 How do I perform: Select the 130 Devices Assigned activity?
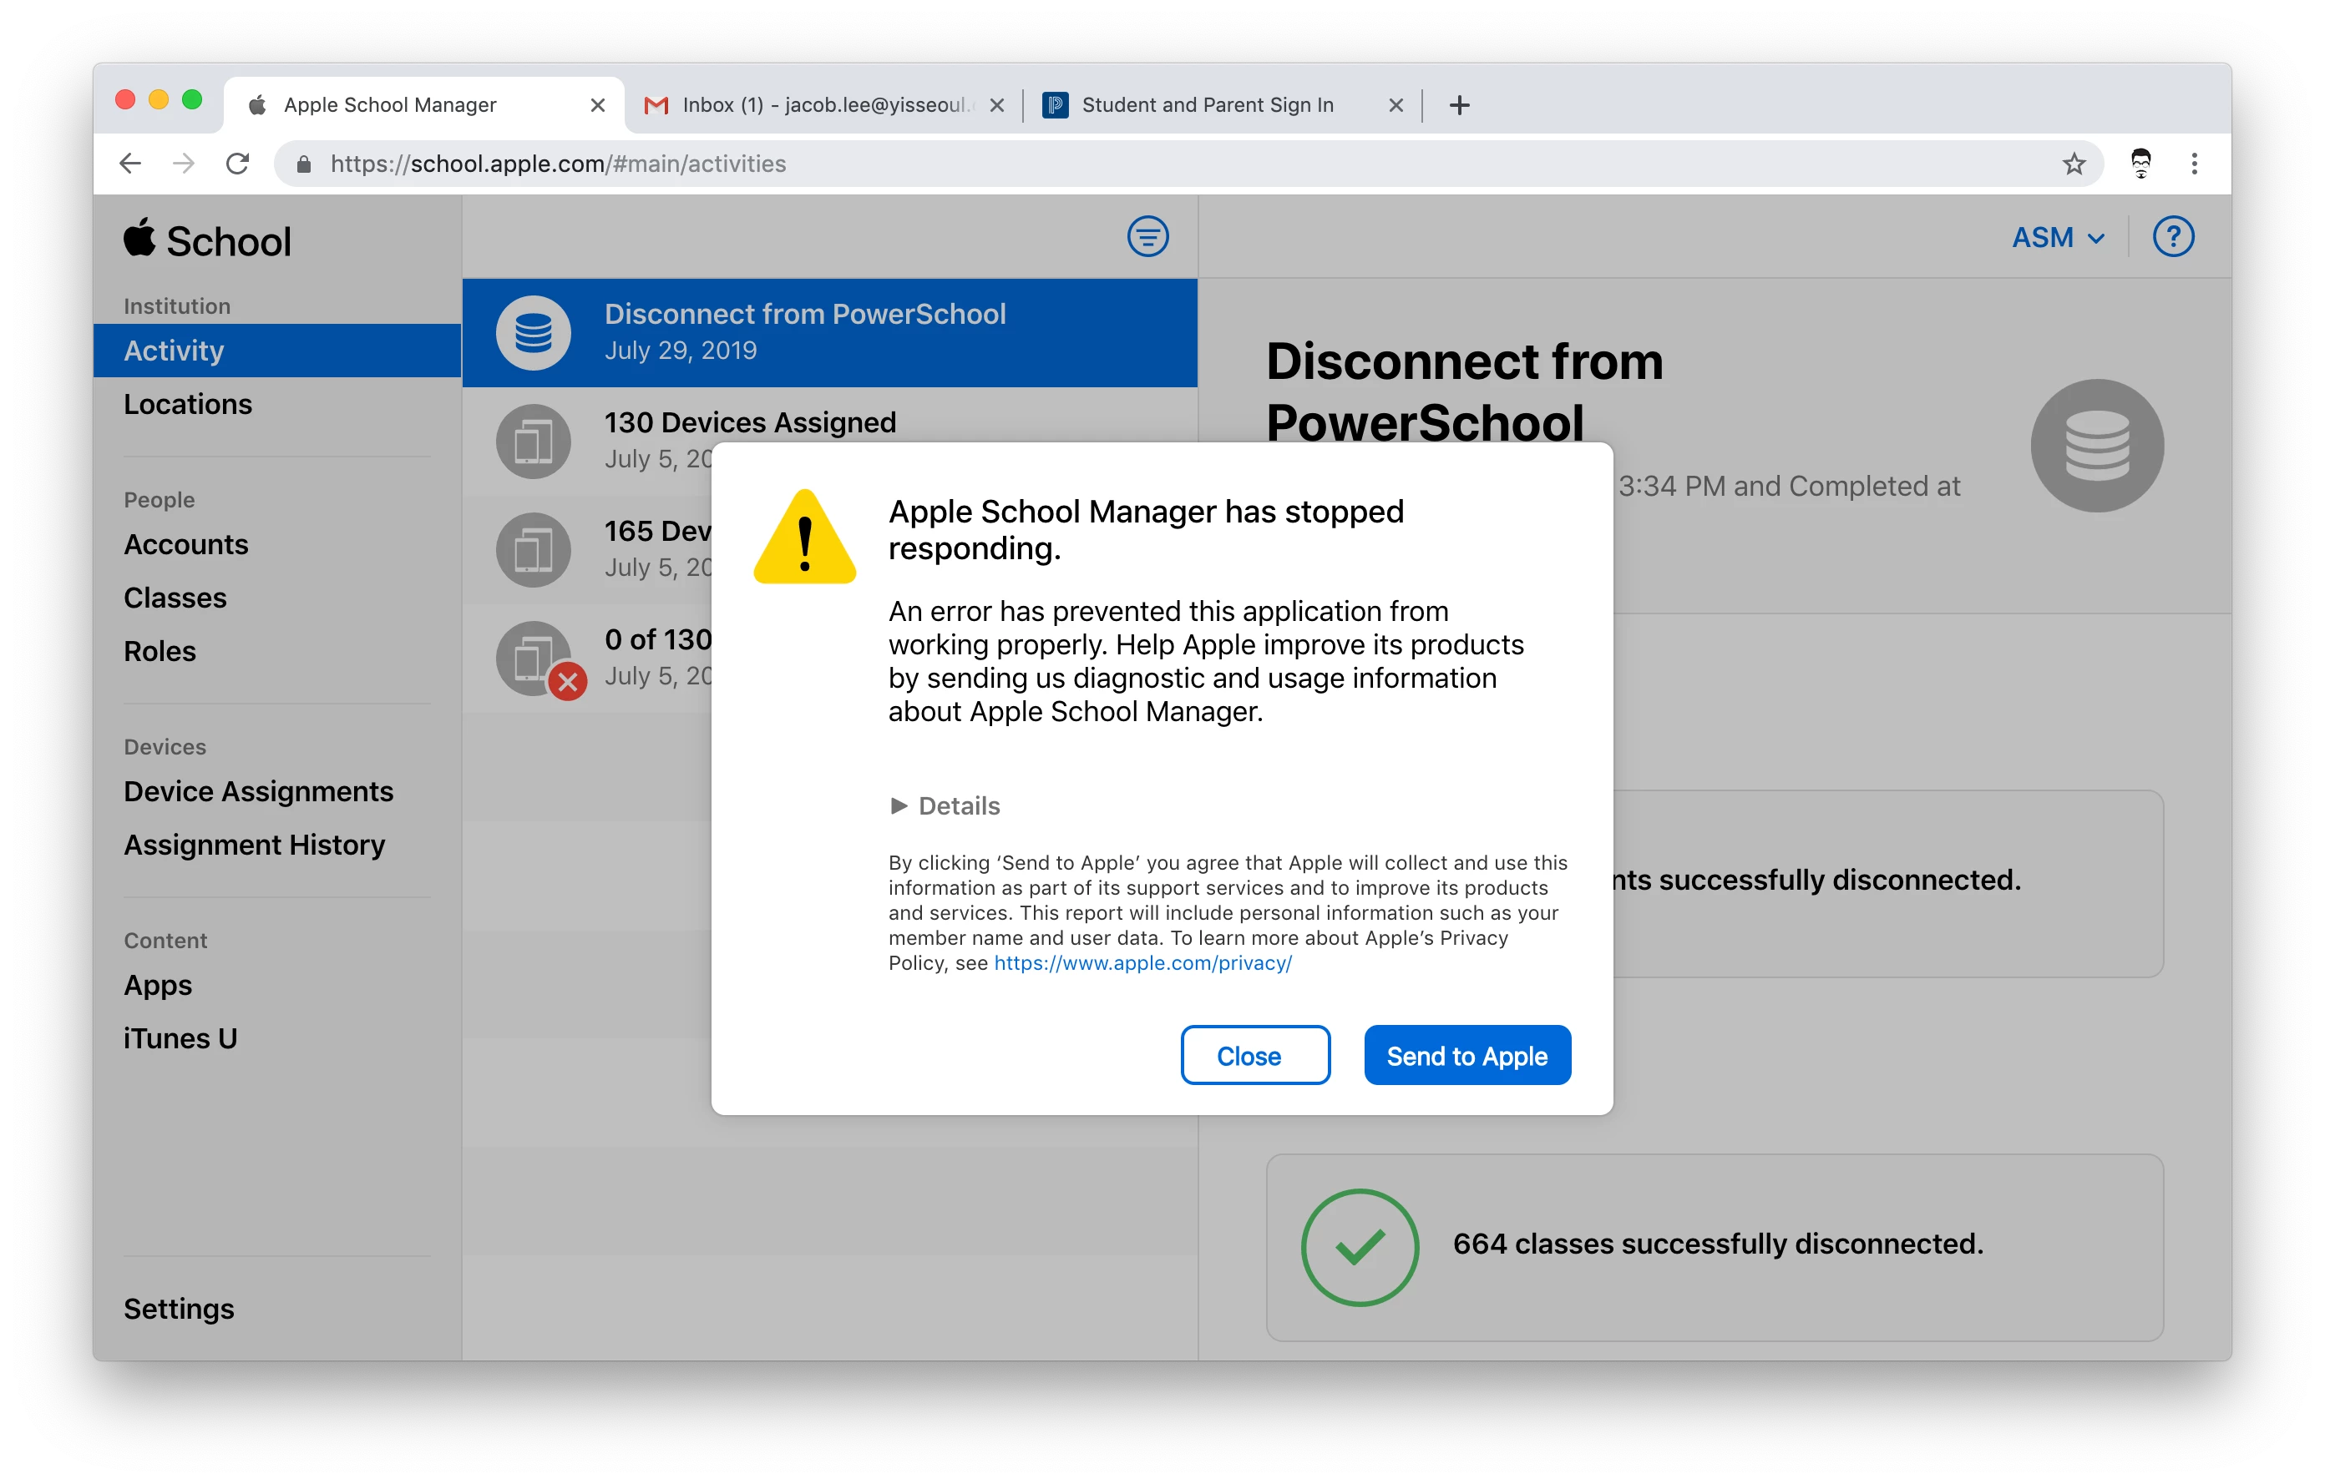point(749,422)
